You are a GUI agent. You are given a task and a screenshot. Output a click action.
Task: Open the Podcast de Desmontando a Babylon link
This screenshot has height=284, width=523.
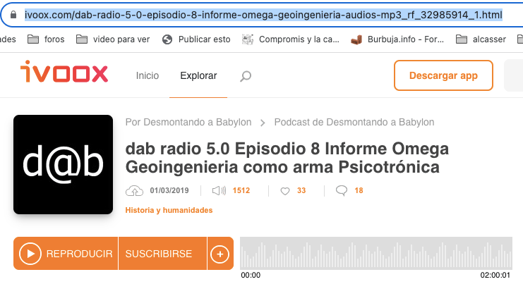354,122
